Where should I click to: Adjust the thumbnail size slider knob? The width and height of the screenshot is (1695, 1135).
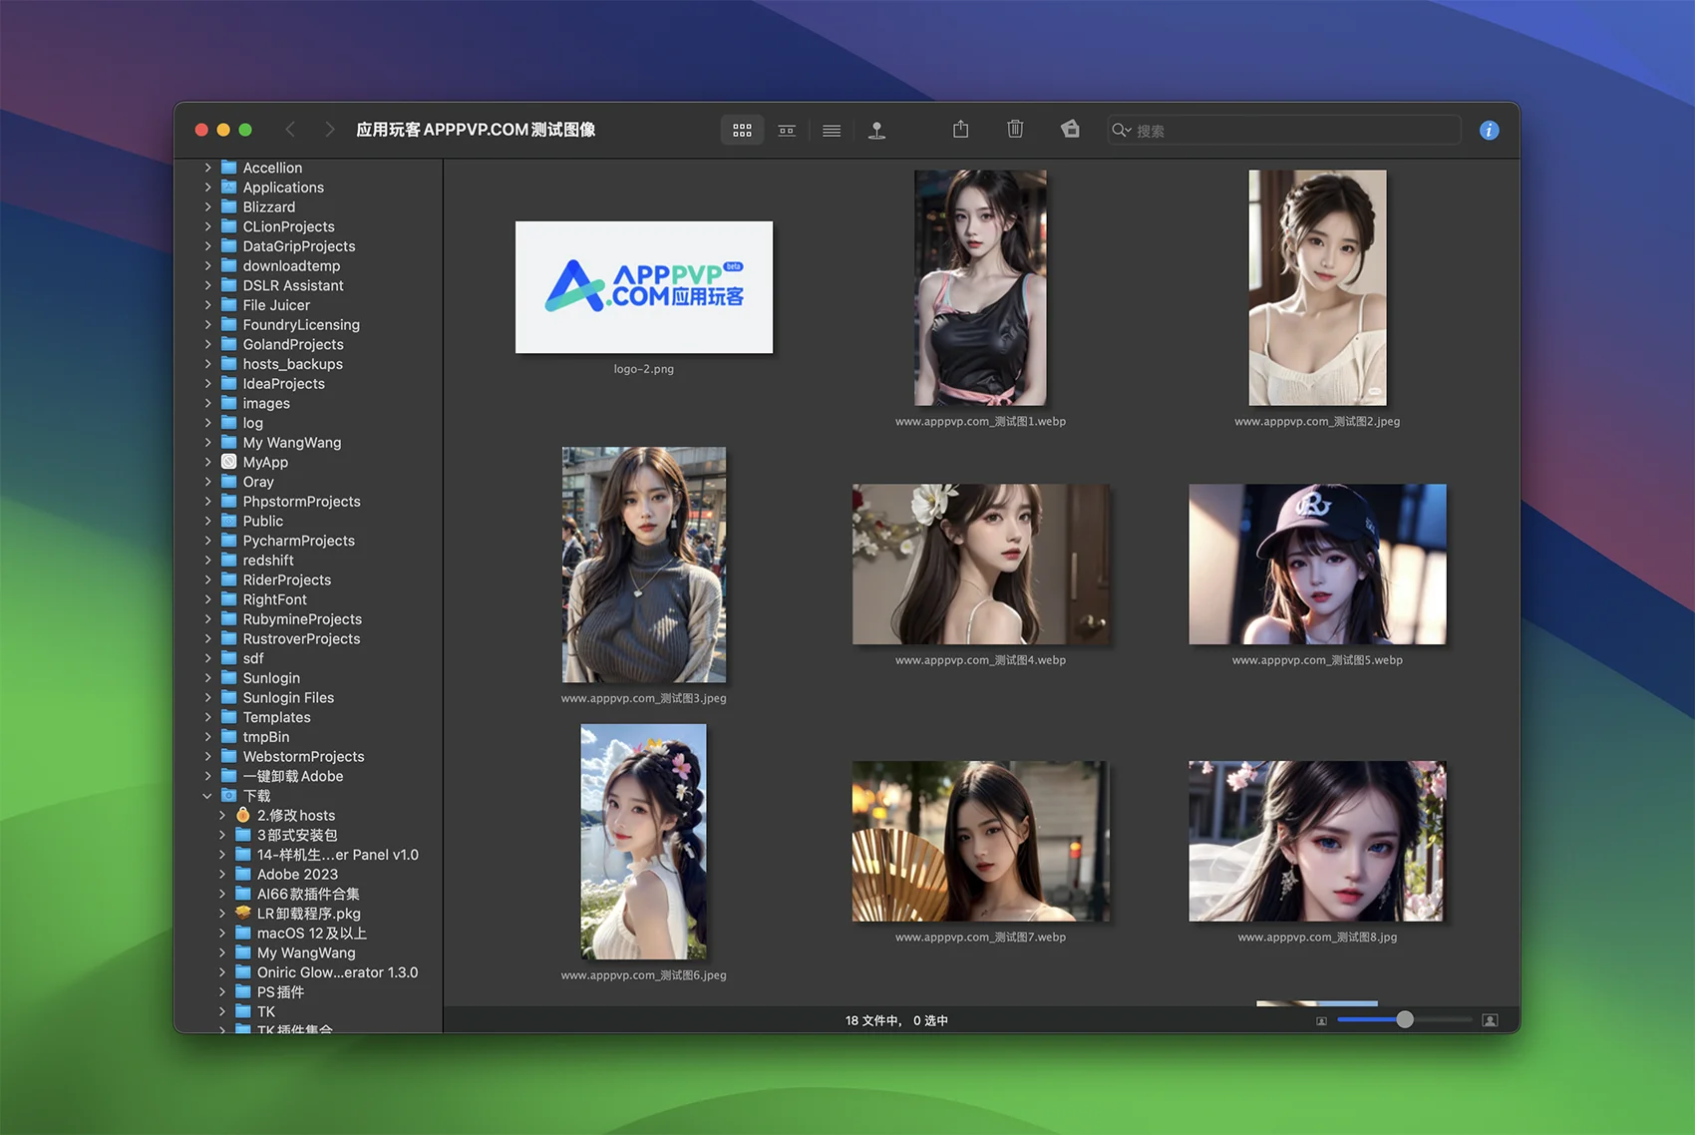(1405, 1019)
